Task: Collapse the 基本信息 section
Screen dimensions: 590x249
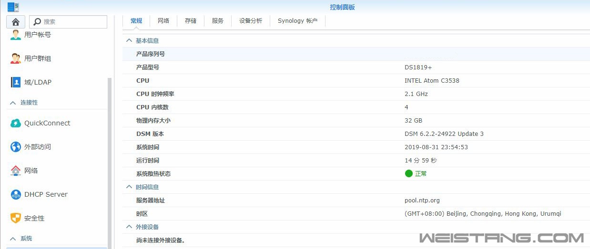Action: [129, 41]
